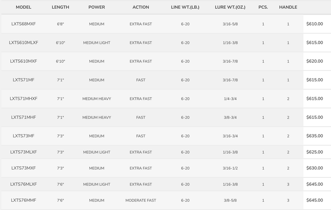Pick the LXTS73MF model

23,136
